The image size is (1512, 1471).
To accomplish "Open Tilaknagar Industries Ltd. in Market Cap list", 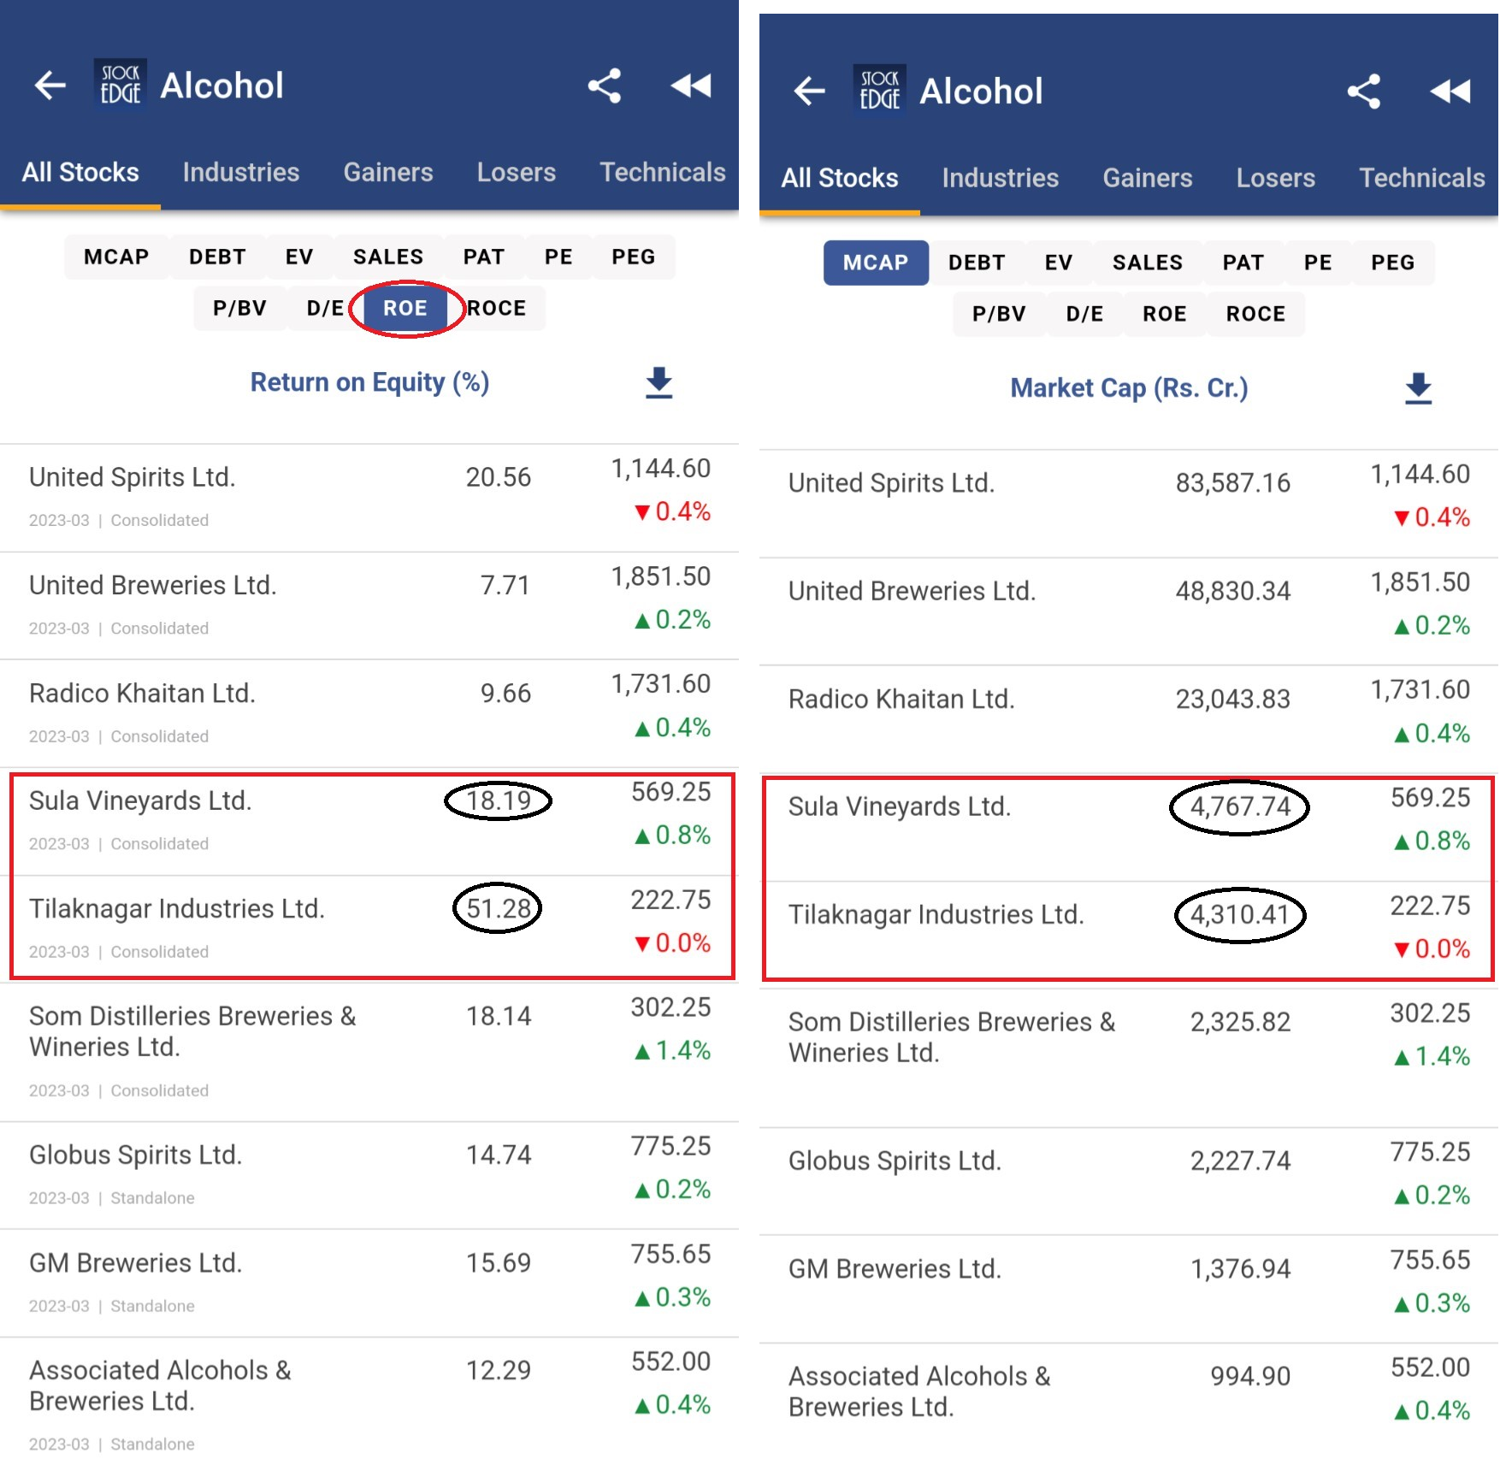I will click(x=936, y=915).
